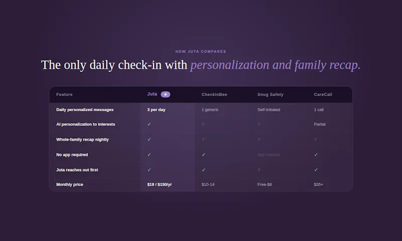Click CheckinBee's cross for Whole-family recap
Viewport: 402px width, 241px height.
pyautogui.click(x=204, y=139)
